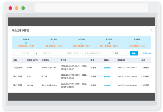Click the orange window minimize dot
Viewport: 163px width, 112px height.
(17, 8)
